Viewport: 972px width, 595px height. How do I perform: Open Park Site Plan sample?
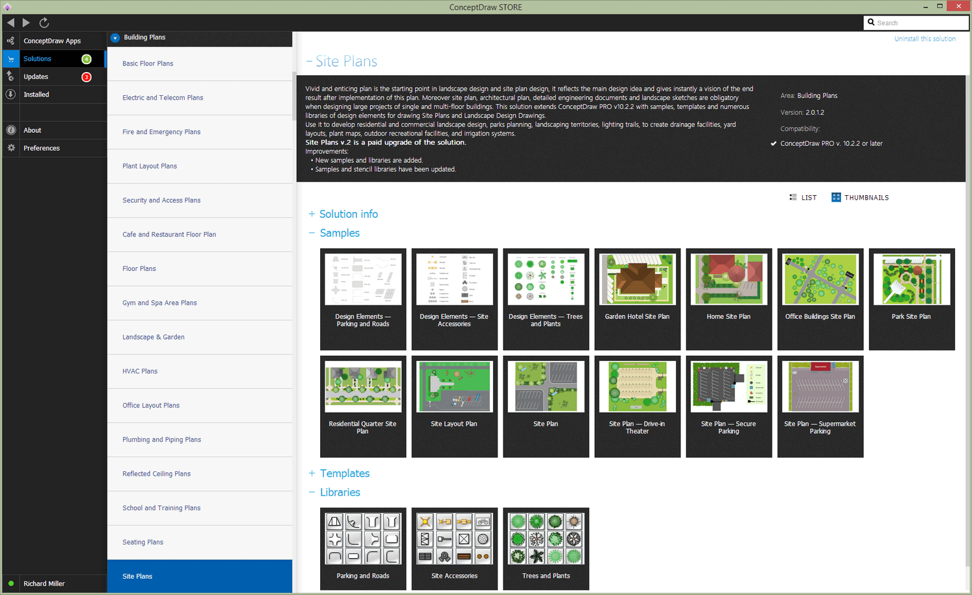[x=912, y=299]
